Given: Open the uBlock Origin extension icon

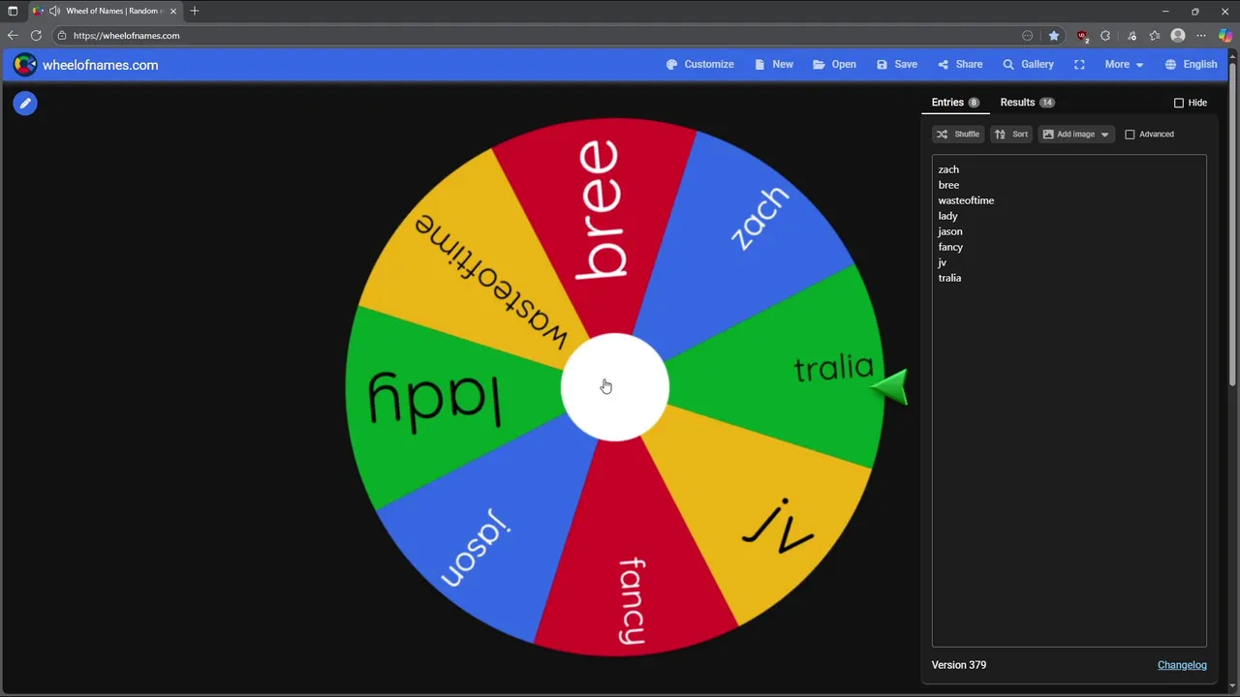Looking at the screenshot, I should [1082, 36].
